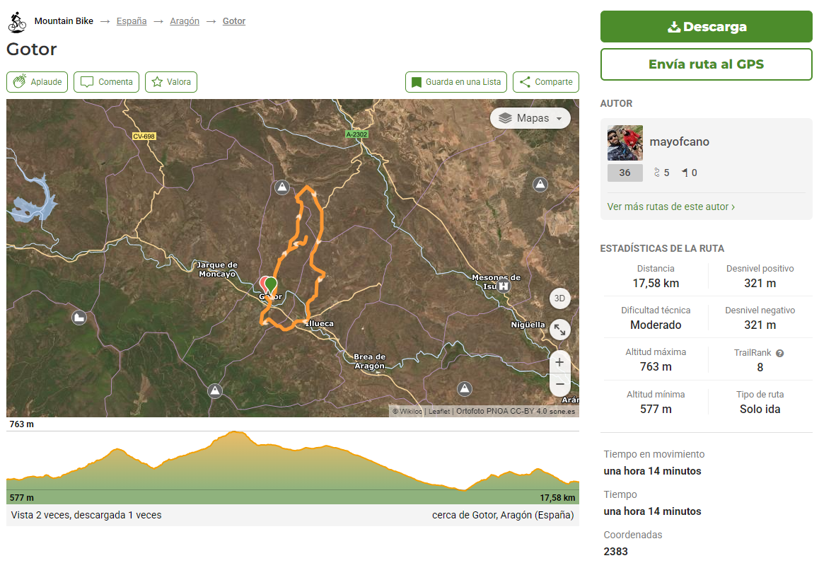Screen dimensions: 819x563
Task: Click the Valora star rating button
Action: coord(171,82)
